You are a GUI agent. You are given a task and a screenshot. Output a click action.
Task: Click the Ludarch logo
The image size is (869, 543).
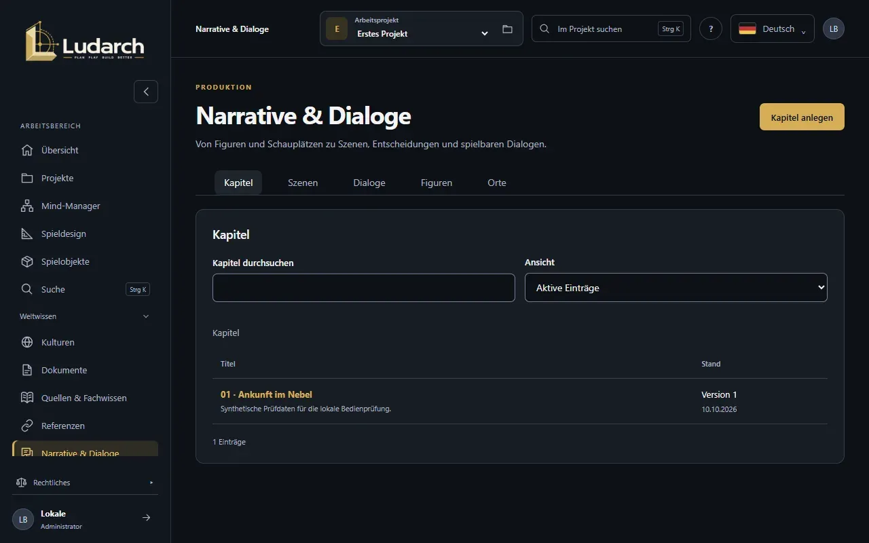click(x=85, y=41)
